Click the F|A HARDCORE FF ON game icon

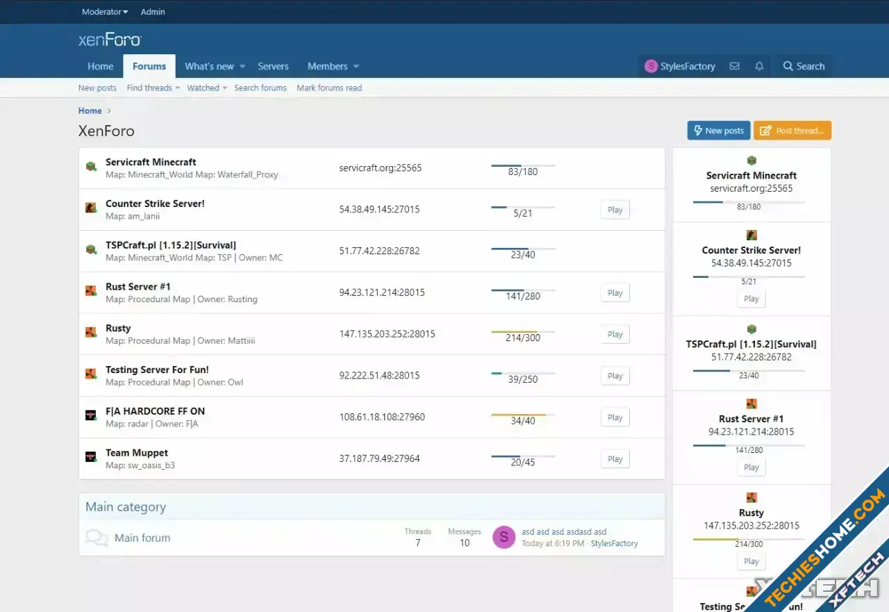click(x=91, y=415)
